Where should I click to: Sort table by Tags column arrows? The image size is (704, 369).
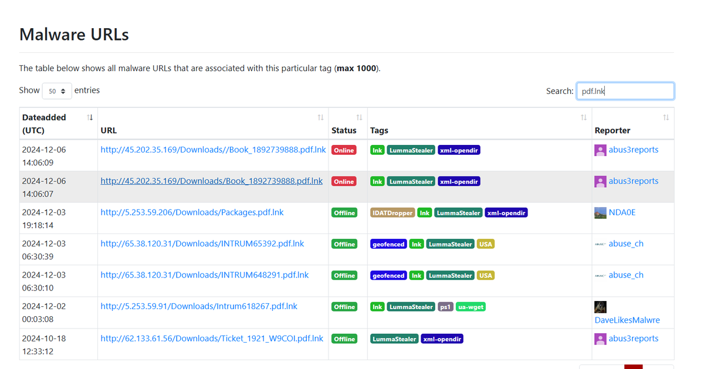click(x=584, y=117)
